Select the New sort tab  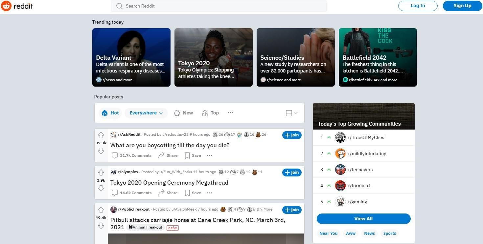pos(183,113)
